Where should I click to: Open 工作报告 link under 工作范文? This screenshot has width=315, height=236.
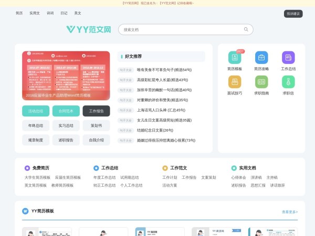click(189, 177)
